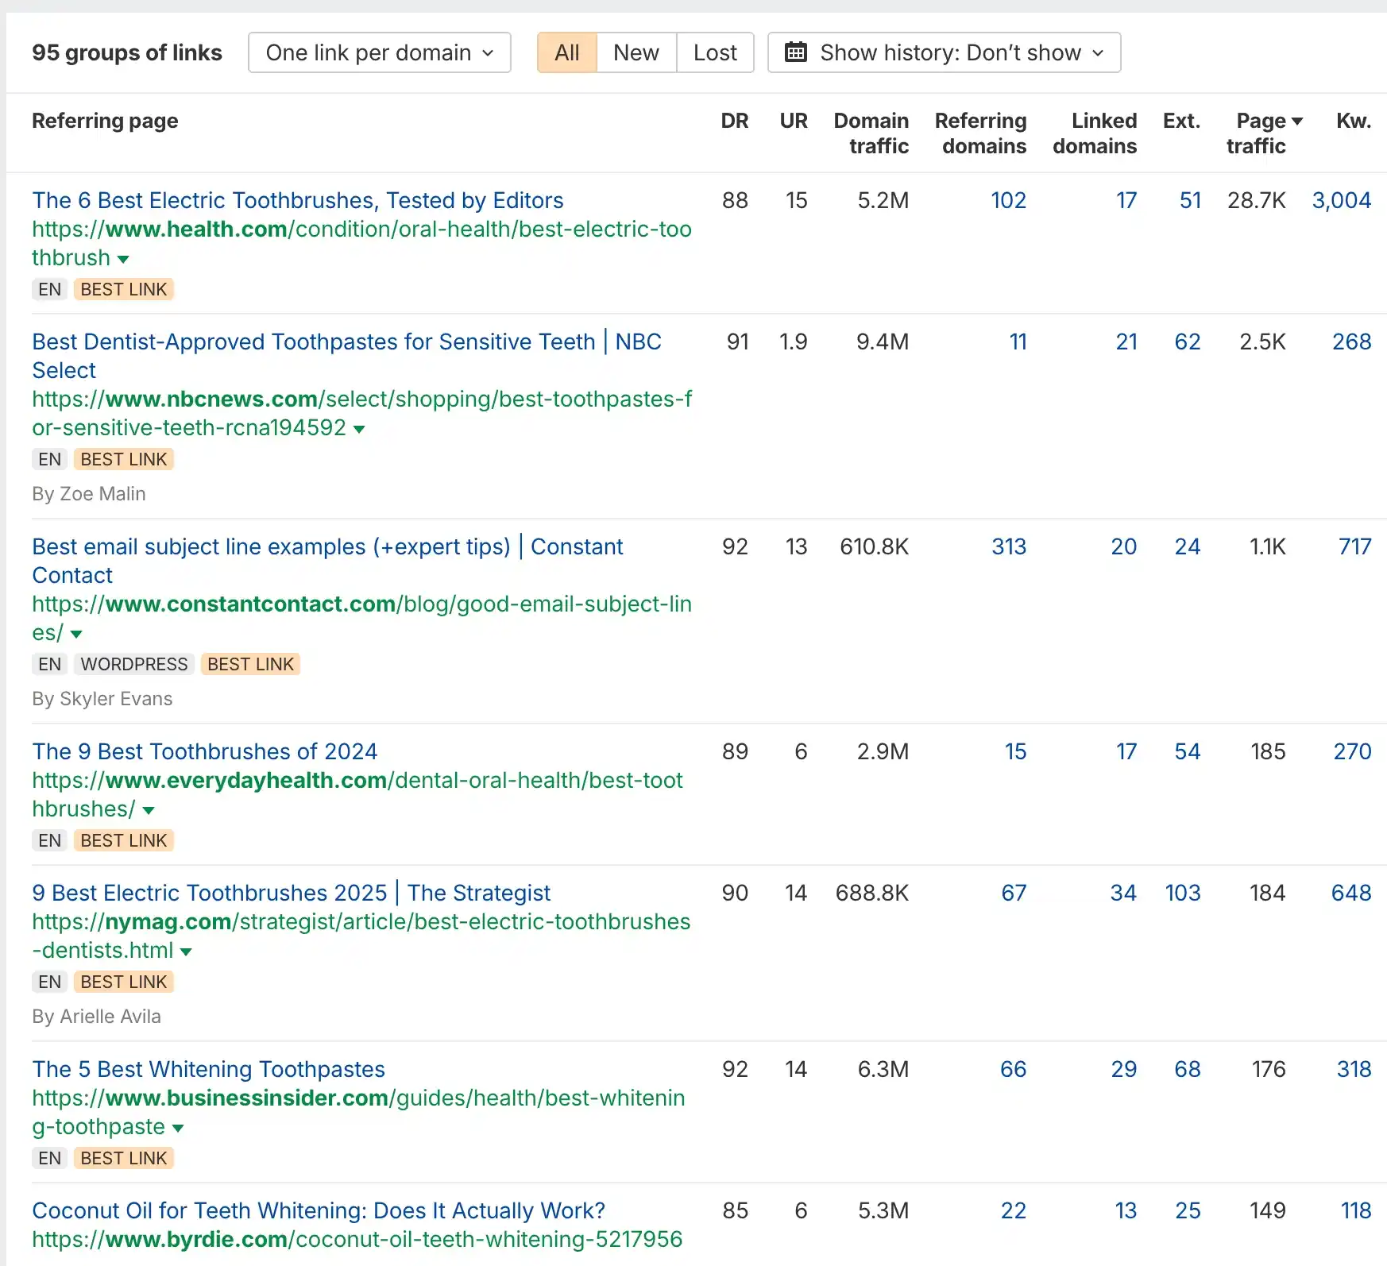Click the WORDPRESS tag on Constant Contact row
This screenshot has height=1266, width=1387.
(x=134, y=664)
